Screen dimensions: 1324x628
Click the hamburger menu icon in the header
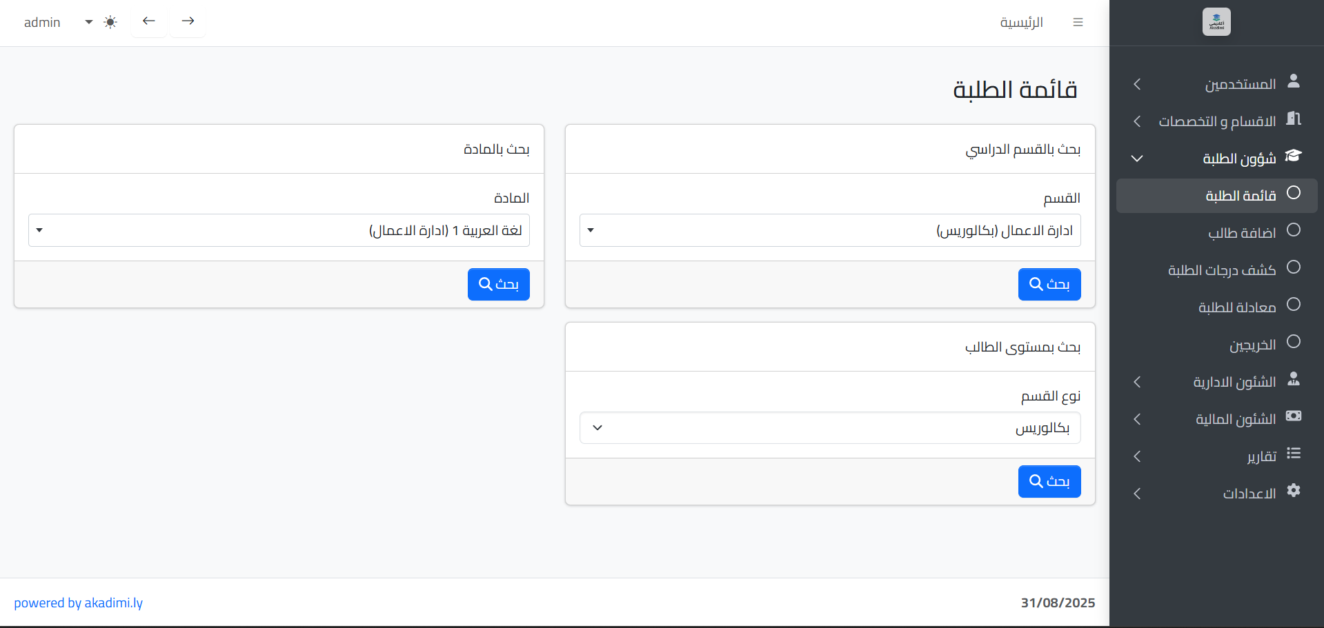[x=1078, y=23]
